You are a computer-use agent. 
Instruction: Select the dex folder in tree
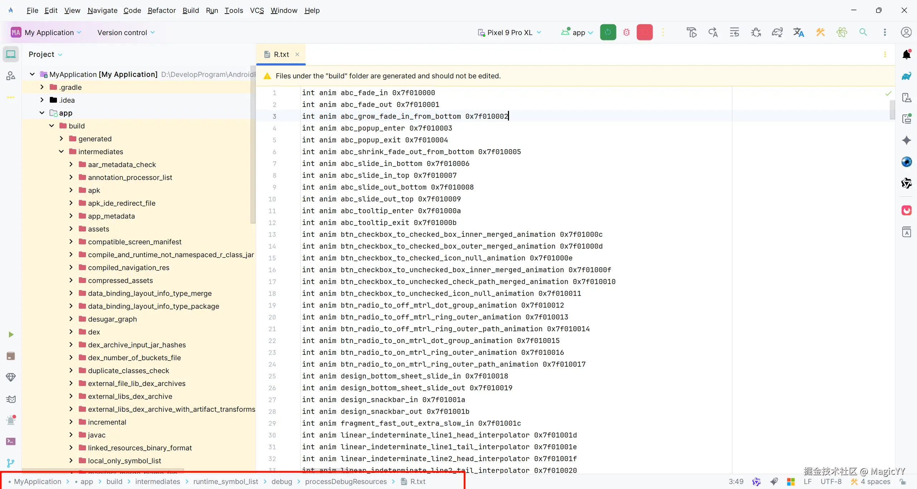94,332
